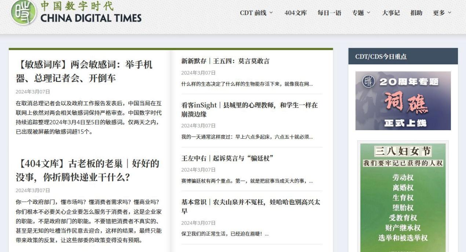This screenshot has height=252, width=466.
Task: Open article 基本常识｜农夫山泉并不冤枉
Action: 251,207
